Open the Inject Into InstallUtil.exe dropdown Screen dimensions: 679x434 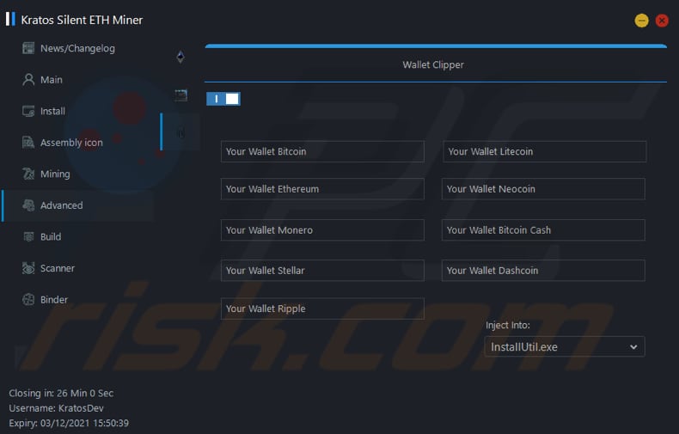[564, 347]
